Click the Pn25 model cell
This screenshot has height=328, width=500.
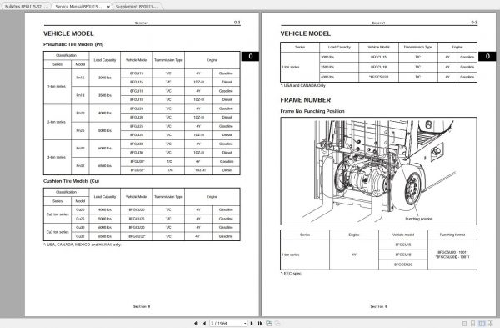click(80, 131)
